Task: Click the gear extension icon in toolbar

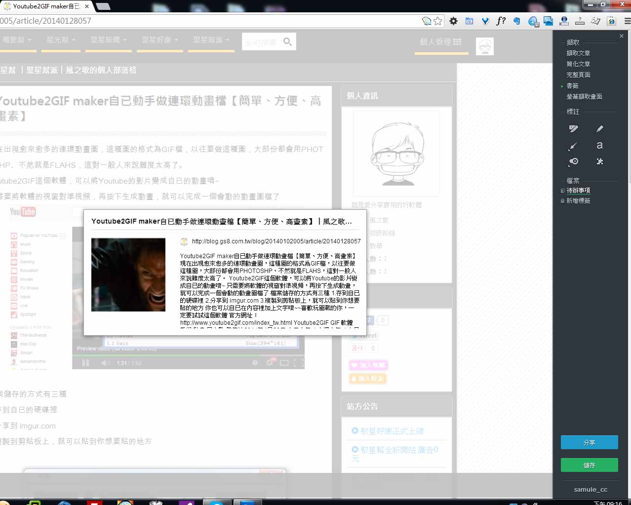Action: (x=453, y=21)
